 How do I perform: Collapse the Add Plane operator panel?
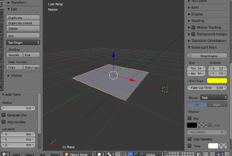3,95
